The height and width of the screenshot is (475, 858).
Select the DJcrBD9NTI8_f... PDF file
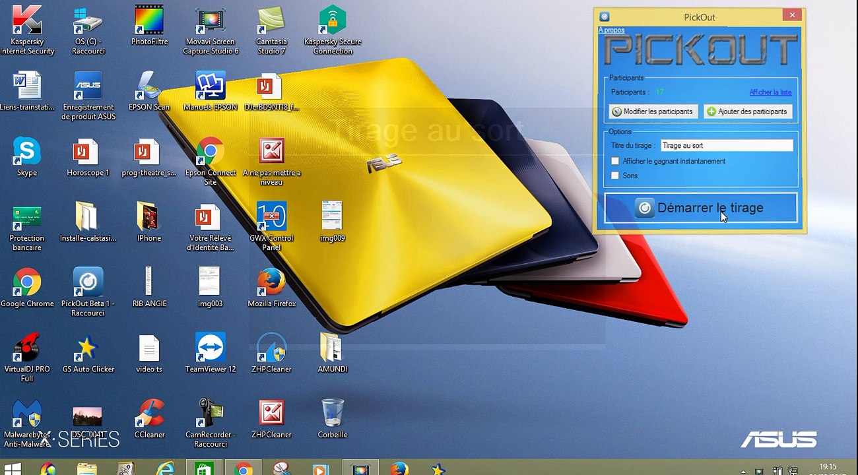[x=271, y=91]
